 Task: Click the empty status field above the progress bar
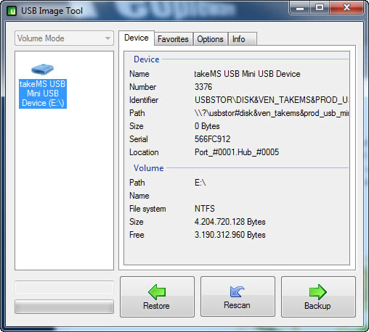(x=64, y=288)
